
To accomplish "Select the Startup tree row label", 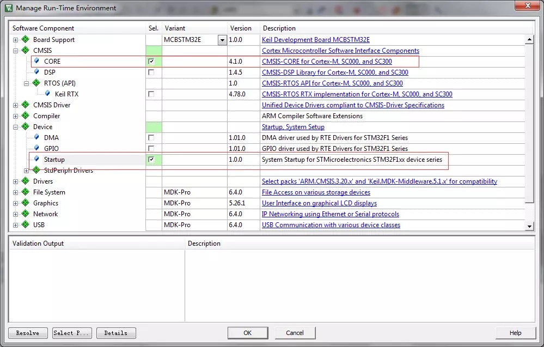I will pyautogui.click(x=54, y=160).
